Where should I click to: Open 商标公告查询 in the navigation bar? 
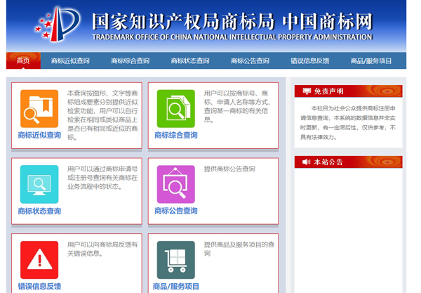click(x=250, y=61)
